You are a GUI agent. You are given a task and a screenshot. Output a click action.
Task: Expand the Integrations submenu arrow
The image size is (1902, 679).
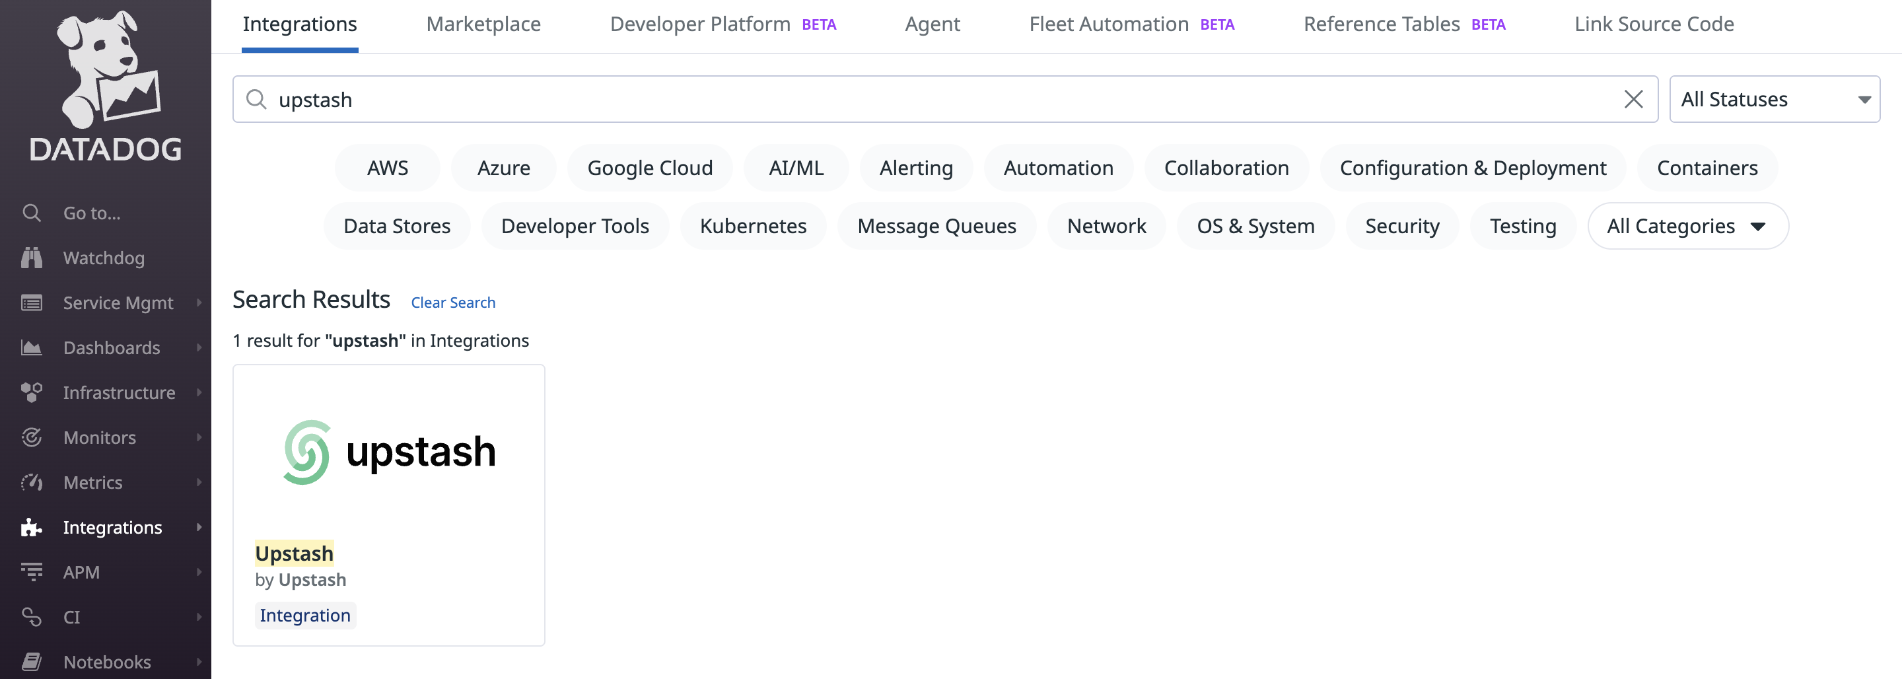(199, 528)
